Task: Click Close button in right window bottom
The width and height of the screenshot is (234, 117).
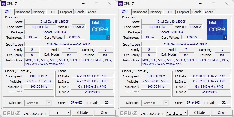Action: 222,113
